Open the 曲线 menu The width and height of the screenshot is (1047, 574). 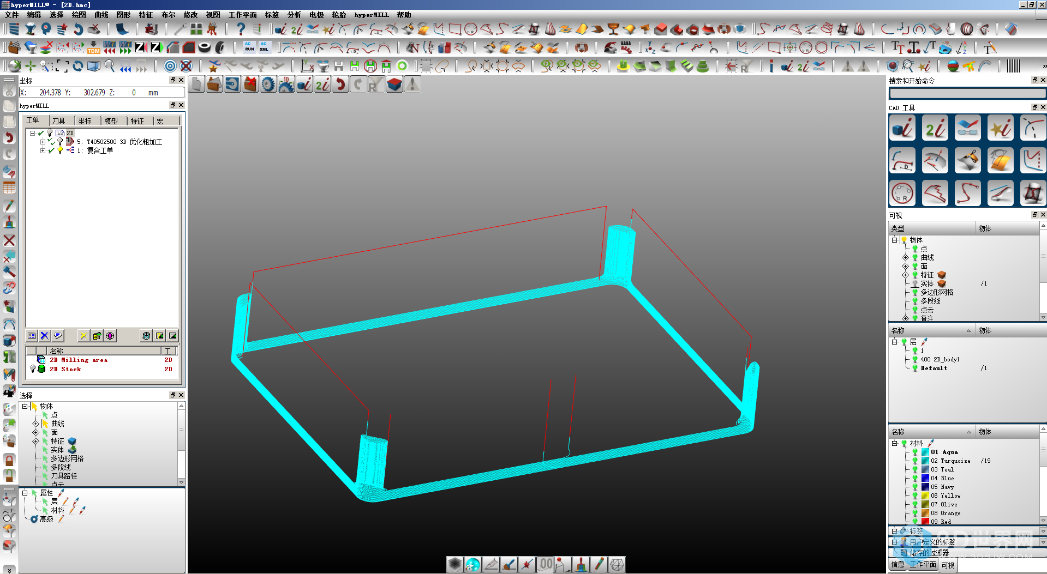pyautogui.click(x=101, y=15)
